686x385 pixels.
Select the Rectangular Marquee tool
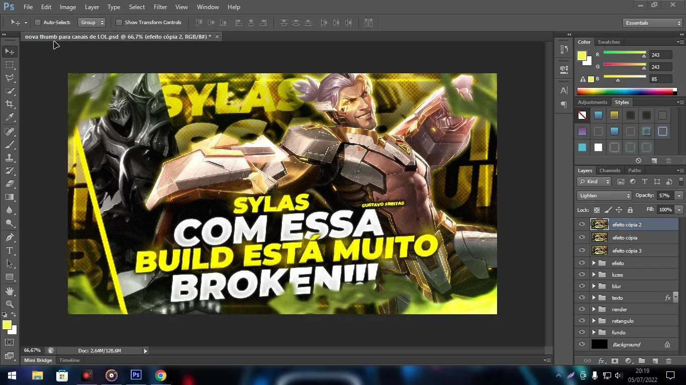10,65
